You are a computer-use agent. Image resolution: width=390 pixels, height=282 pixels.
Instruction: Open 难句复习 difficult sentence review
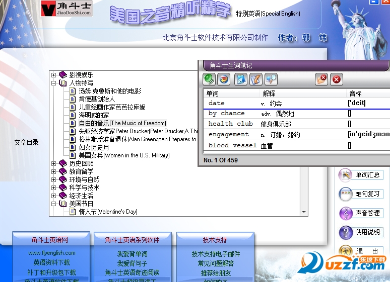tap(361, 194)
